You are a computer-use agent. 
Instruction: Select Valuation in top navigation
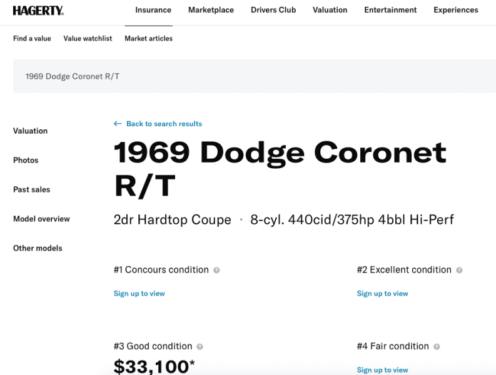point(330,10)
